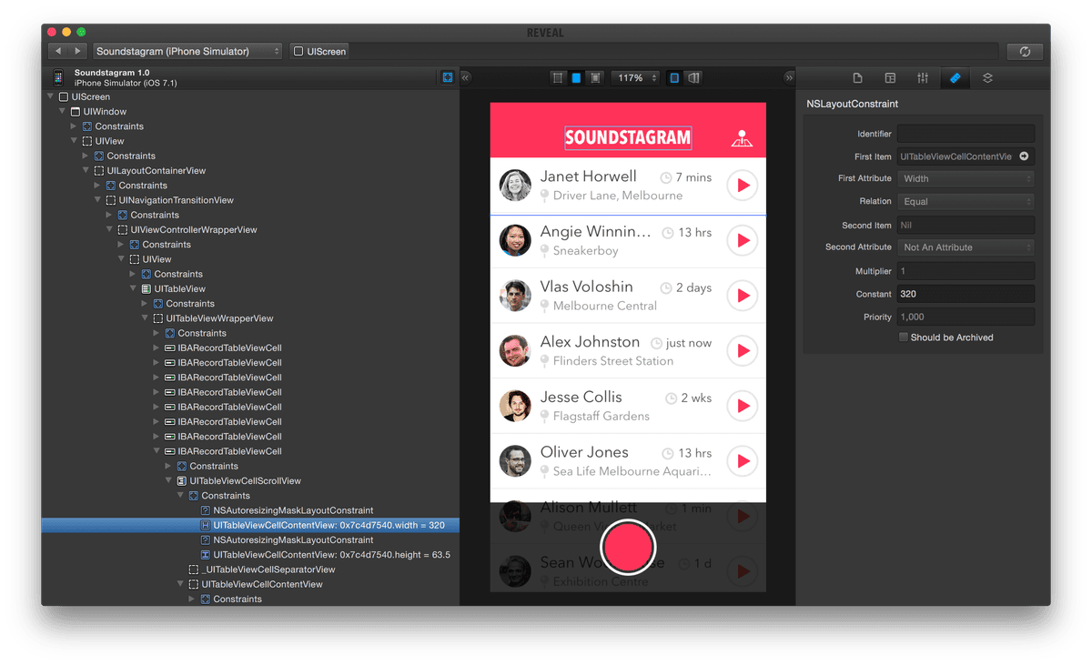Image resolution: width=1092 pixels, height=665 pixels.
Task: Click Jesse Collis's avatar photo
Action: click(515, 406)
